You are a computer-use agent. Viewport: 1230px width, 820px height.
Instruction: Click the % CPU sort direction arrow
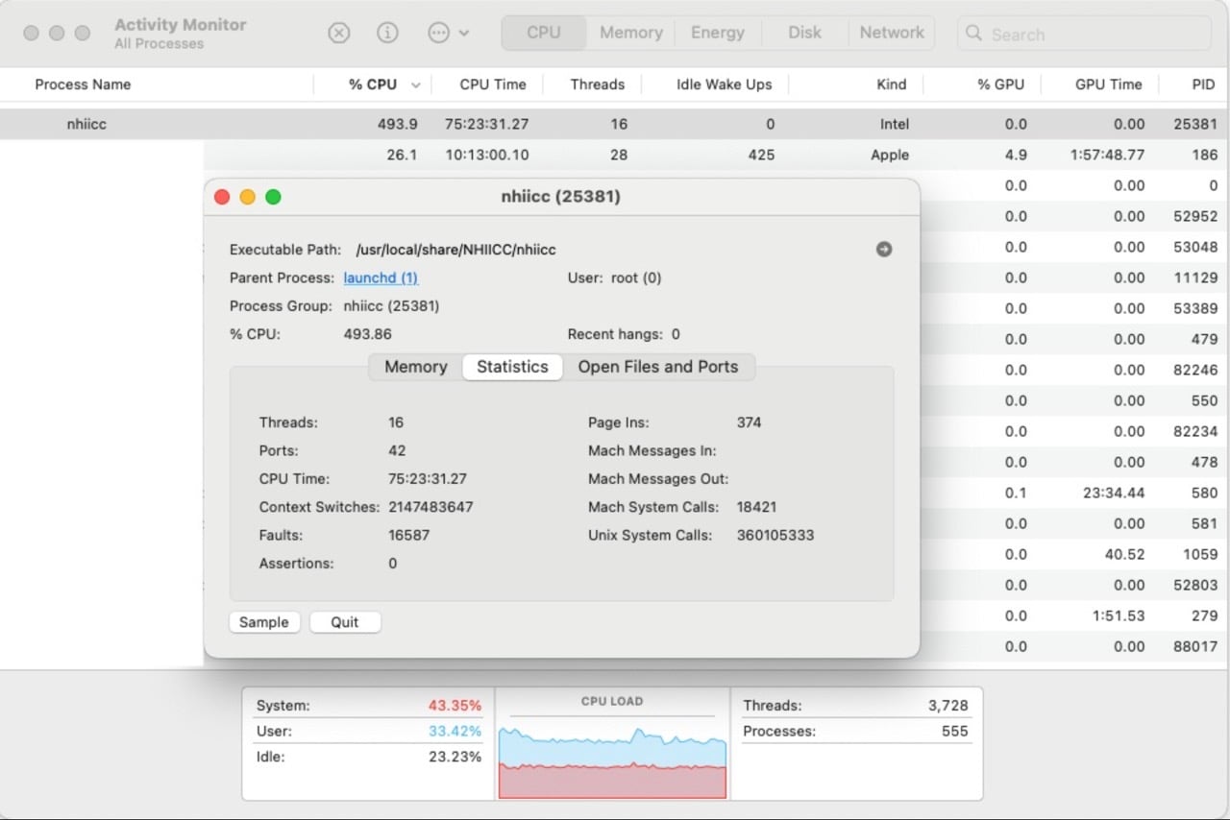(x=416, y=85)
